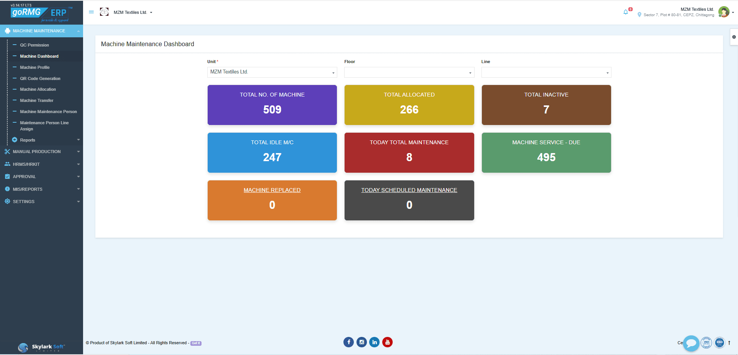Screen dimensions: 738x355
Task: Open the Facebook icon in the footer
Action: tap(348, 342)
